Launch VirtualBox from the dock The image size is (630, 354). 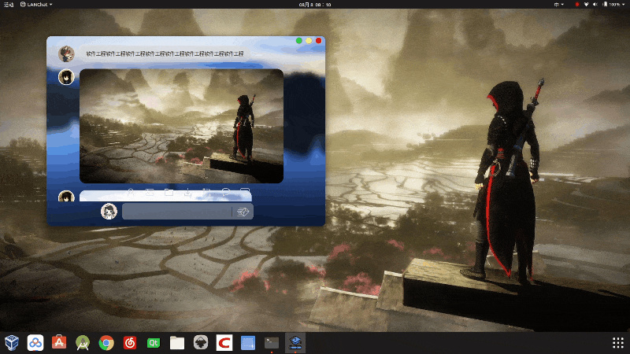click(12, 343)
